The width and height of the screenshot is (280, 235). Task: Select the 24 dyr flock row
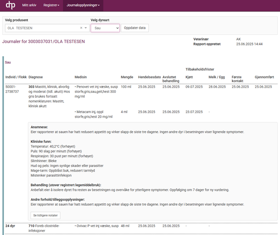click(x=10, y=226)
